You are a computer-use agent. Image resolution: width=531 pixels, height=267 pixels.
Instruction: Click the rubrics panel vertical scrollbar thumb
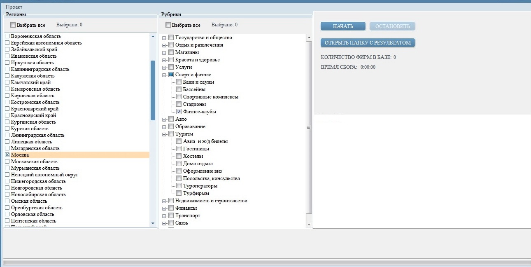click(x=309, y=127)
